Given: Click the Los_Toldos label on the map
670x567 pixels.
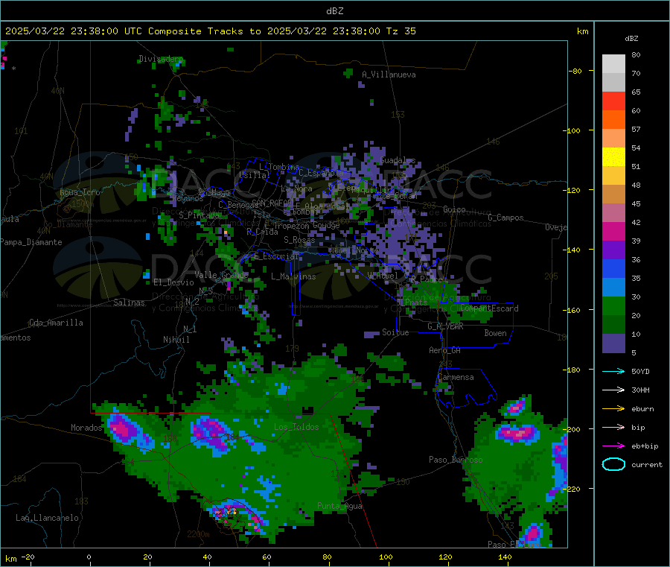Looking at the screenshot, I should click(x=296, y=427).
